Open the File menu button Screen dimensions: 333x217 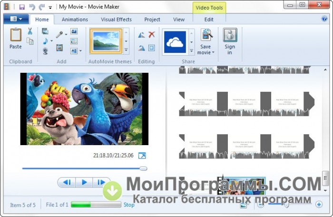coord(16,19)
